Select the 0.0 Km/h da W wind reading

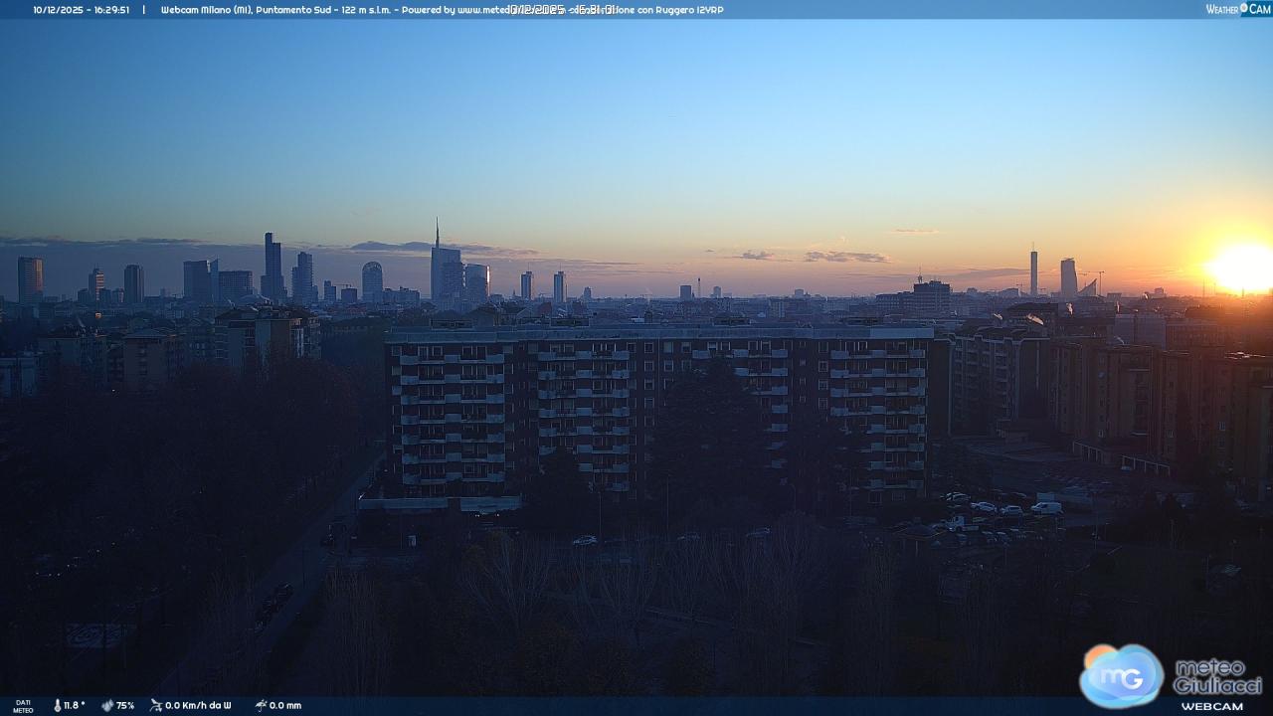click(199, 705)
